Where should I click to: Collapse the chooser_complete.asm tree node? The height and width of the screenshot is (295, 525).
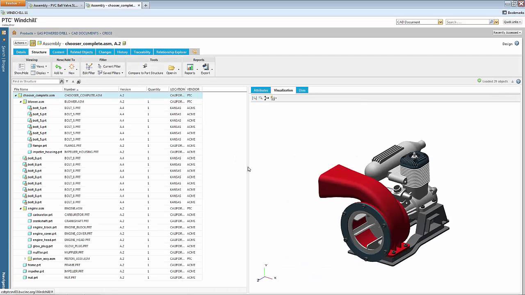tap(16, 95)
